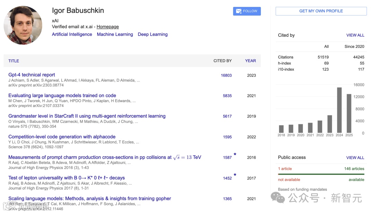Click the 2019 bar in citations chart
The image size is (374, 213).
(x=291, y=129)
